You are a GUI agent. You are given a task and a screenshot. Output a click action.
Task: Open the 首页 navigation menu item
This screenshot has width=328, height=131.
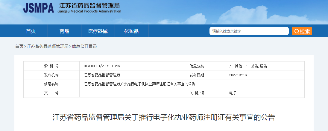(x=31, y=31)
